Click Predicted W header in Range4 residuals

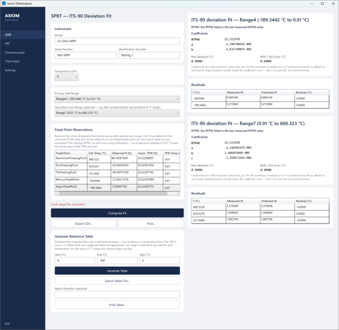coord(278,92)
